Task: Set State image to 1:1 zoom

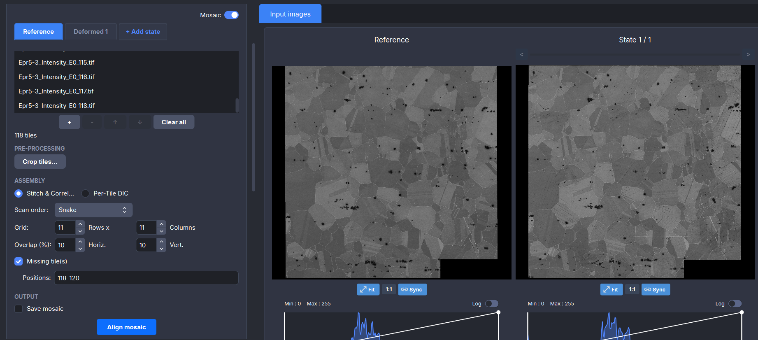Action: pos(632,290)
